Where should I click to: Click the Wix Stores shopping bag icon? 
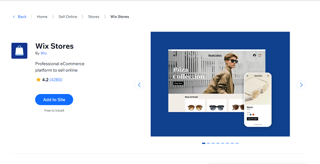point(19,51)
